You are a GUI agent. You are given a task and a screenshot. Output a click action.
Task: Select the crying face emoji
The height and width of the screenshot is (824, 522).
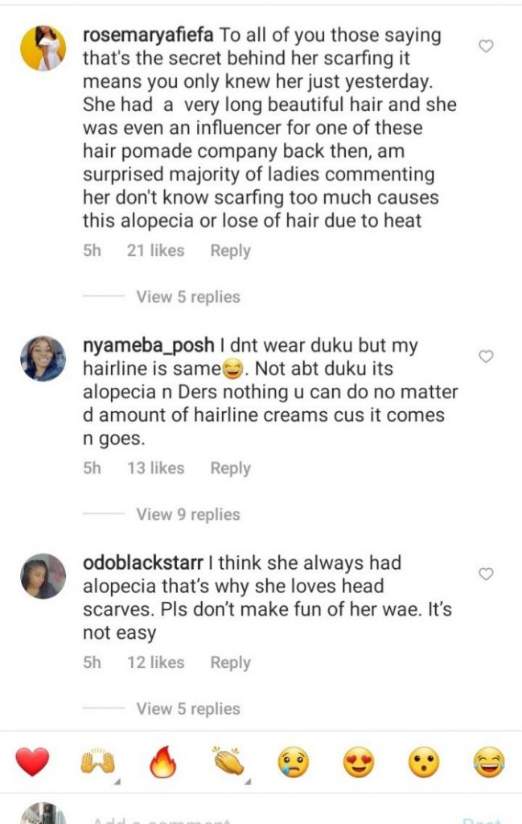click(x=294, y=761)
